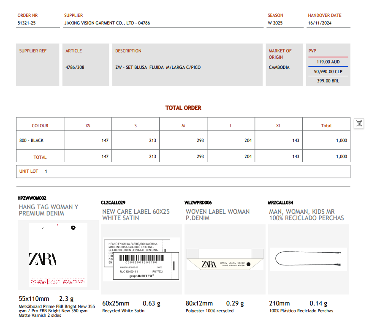Click the season value W 2025
This screenshot has width=369, height=330.
tap(275, 23)
